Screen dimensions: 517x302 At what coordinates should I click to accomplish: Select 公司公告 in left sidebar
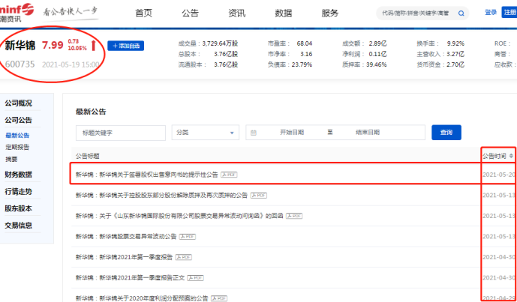tap(19, 120)
